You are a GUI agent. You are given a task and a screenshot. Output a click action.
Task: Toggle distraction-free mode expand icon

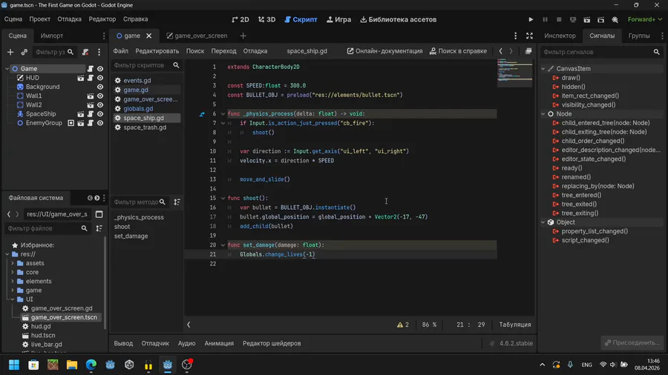[529, 36]
